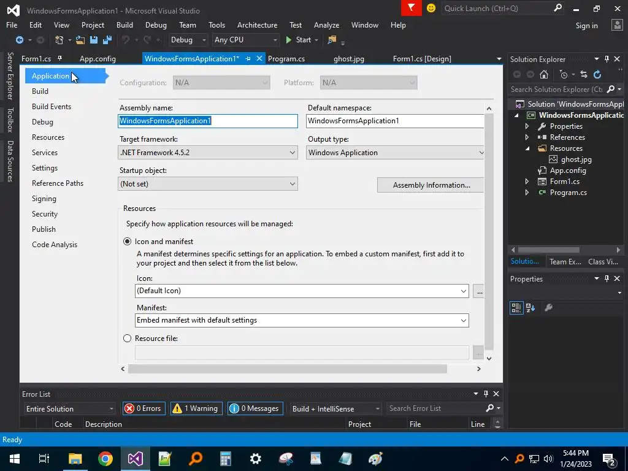Open the Entire Solution scope dropdown

coord(69,408)
